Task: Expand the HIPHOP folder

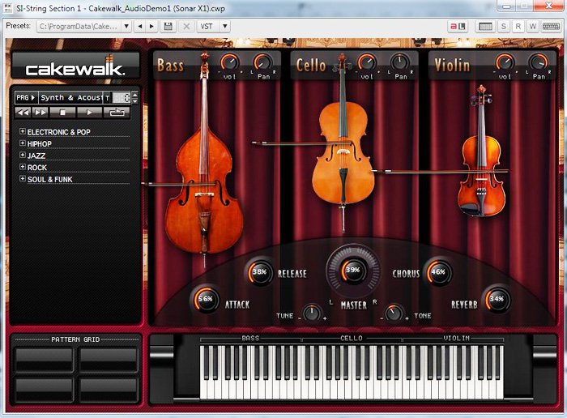Action: click(x=23, y=143)
